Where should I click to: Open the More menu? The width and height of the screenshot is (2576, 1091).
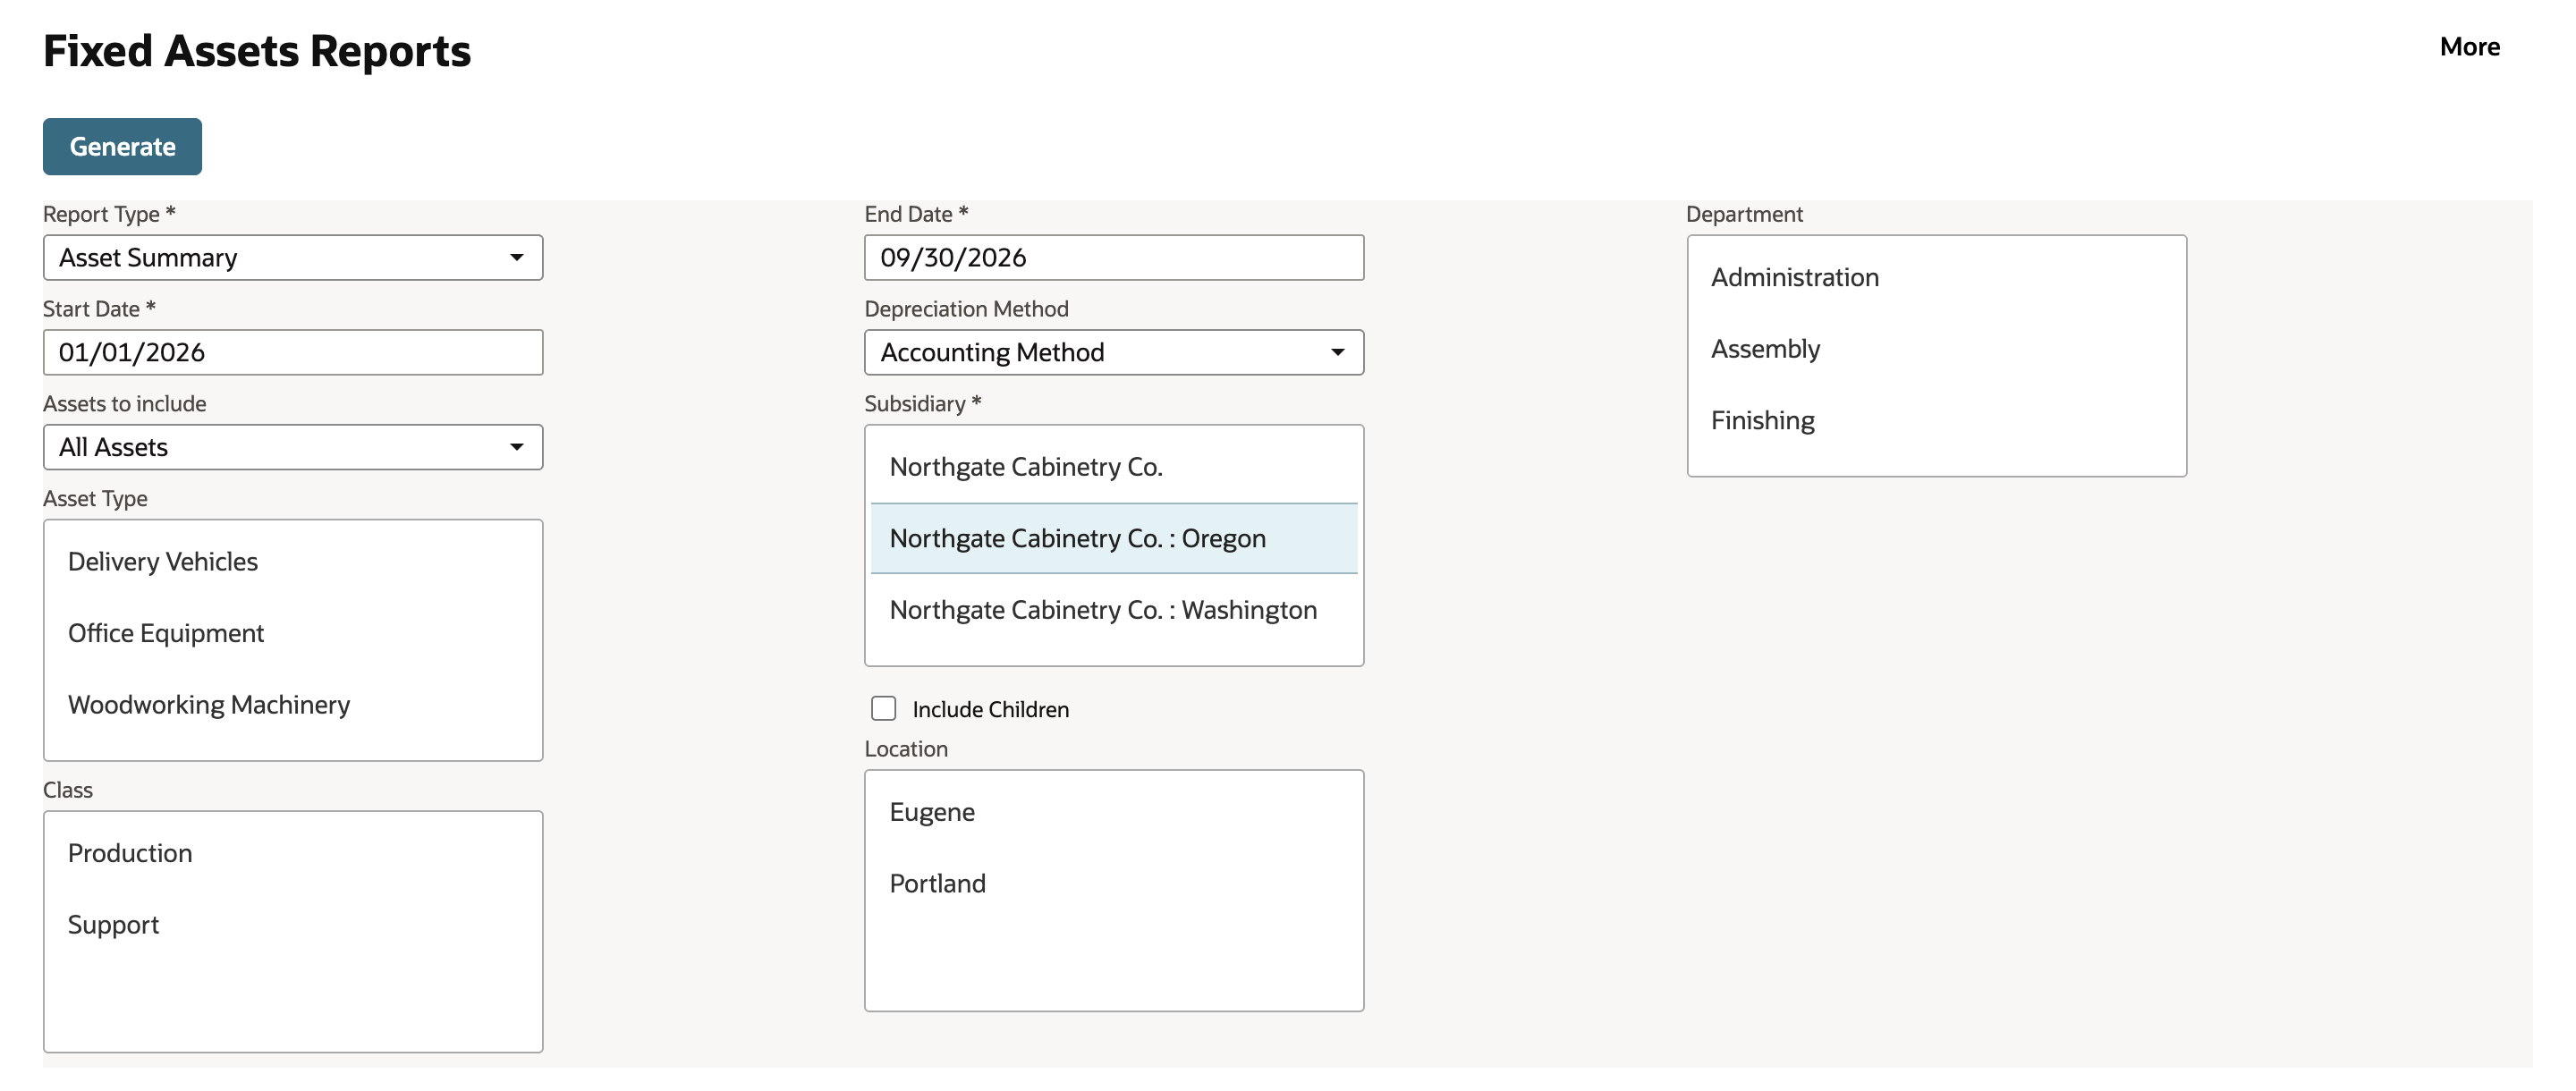pyautogui.click(x=2469, y=47)
